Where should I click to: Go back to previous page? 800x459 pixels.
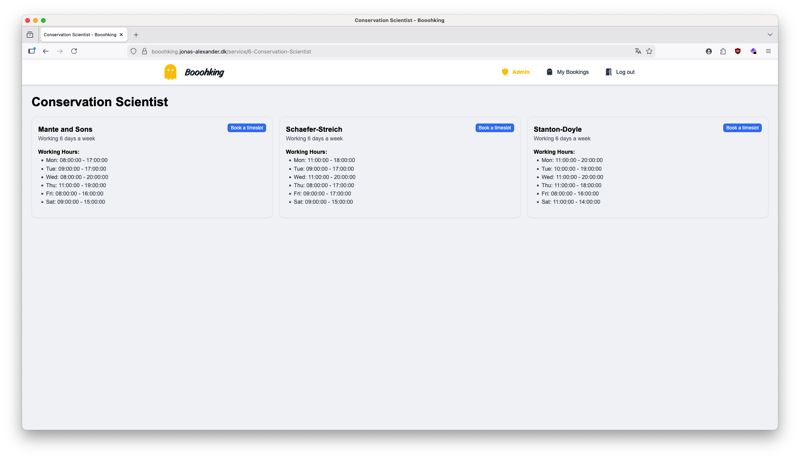[46, 51]
